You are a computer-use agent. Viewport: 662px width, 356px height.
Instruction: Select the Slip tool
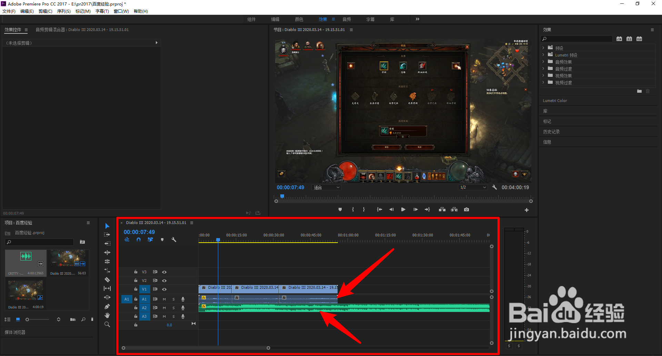point(107,288)
